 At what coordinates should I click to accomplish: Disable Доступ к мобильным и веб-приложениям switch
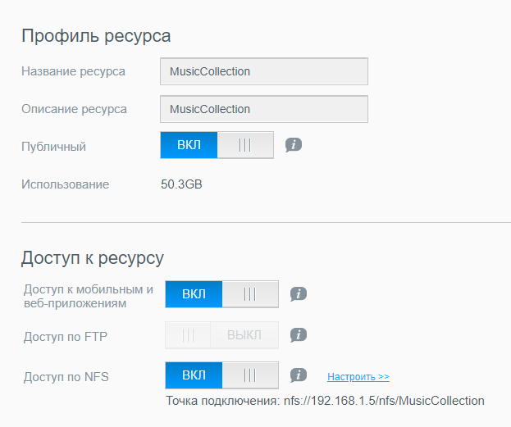tap(221, 294)
